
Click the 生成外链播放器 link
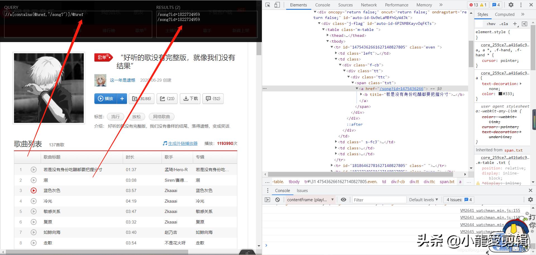[x=182, y=143]
